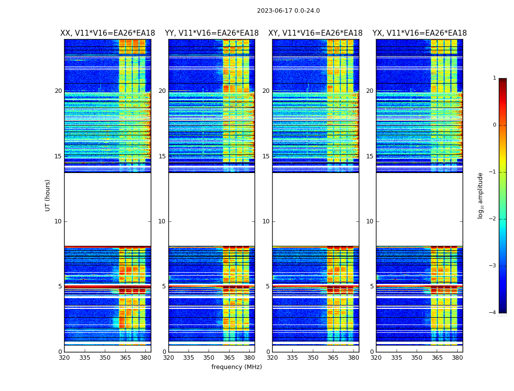Click the date title 2023-06-17 0.0-24.0
This screenshot has height=391, width=514.
point(288,11)
